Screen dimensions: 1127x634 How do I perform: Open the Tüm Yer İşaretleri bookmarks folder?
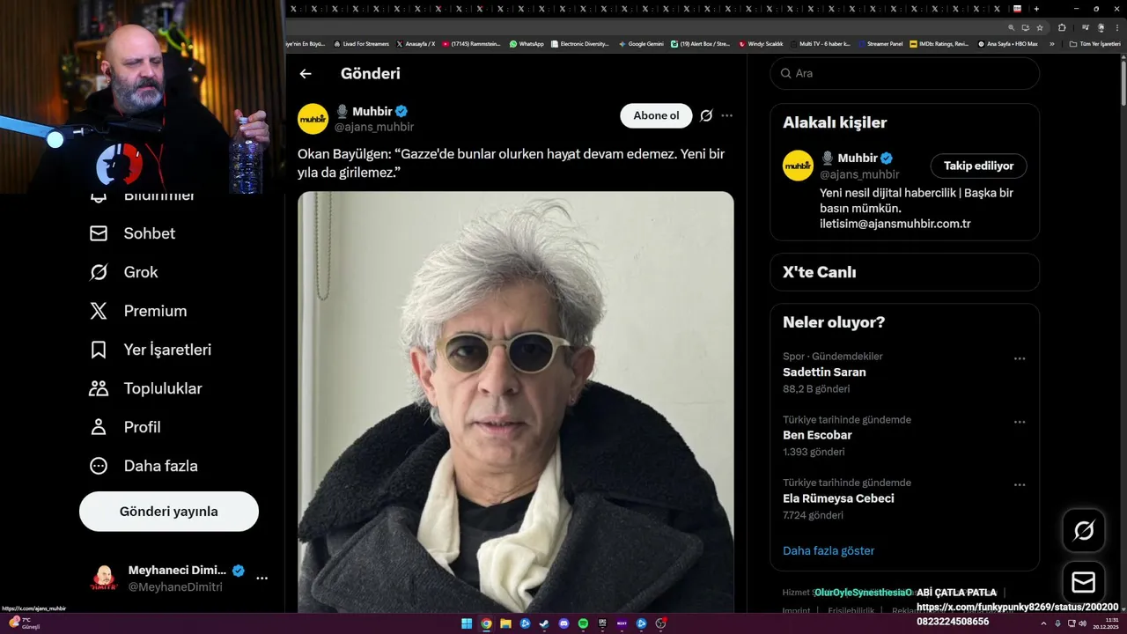click(1095, 44)
